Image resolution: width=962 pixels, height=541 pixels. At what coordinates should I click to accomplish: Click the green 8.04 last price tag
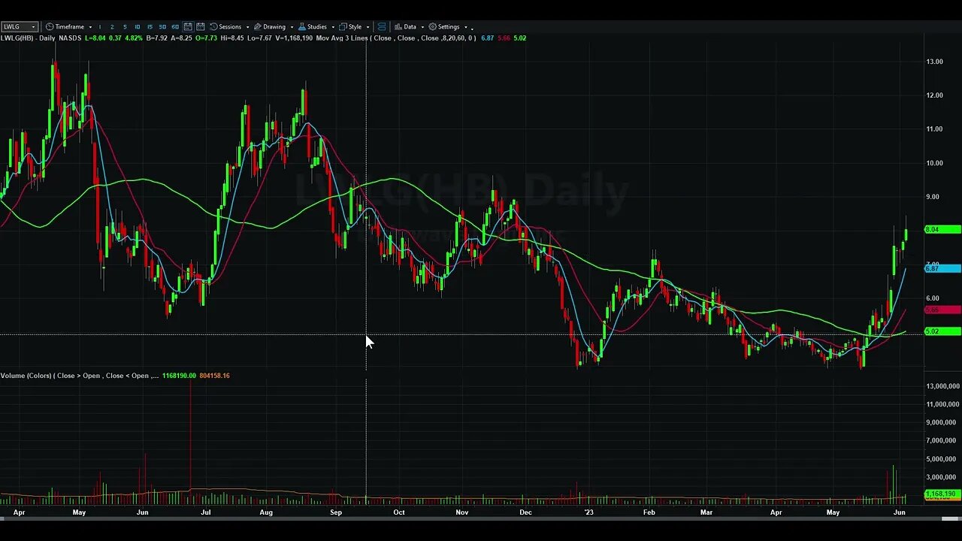coord(942,229)
